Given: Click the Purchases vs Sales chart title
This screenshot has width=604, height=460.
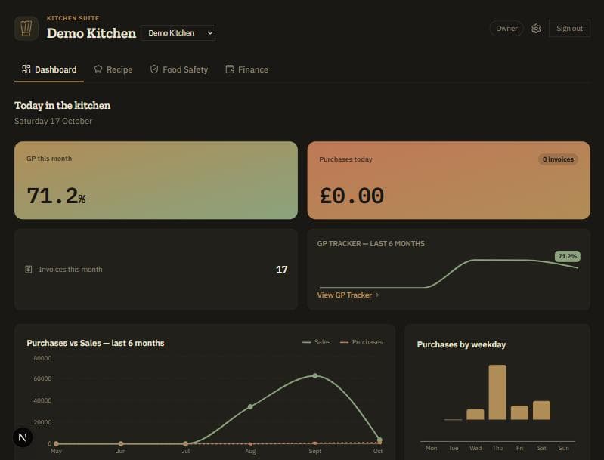Looking at the screenshot, I should [95, 343].
